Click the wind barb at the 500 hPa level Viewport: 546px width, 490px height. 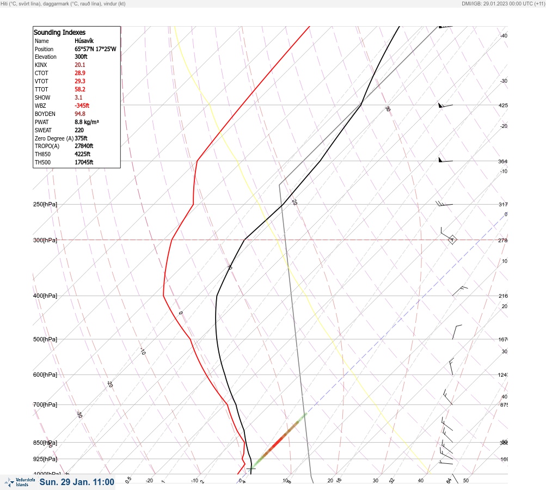pos(457,332)
